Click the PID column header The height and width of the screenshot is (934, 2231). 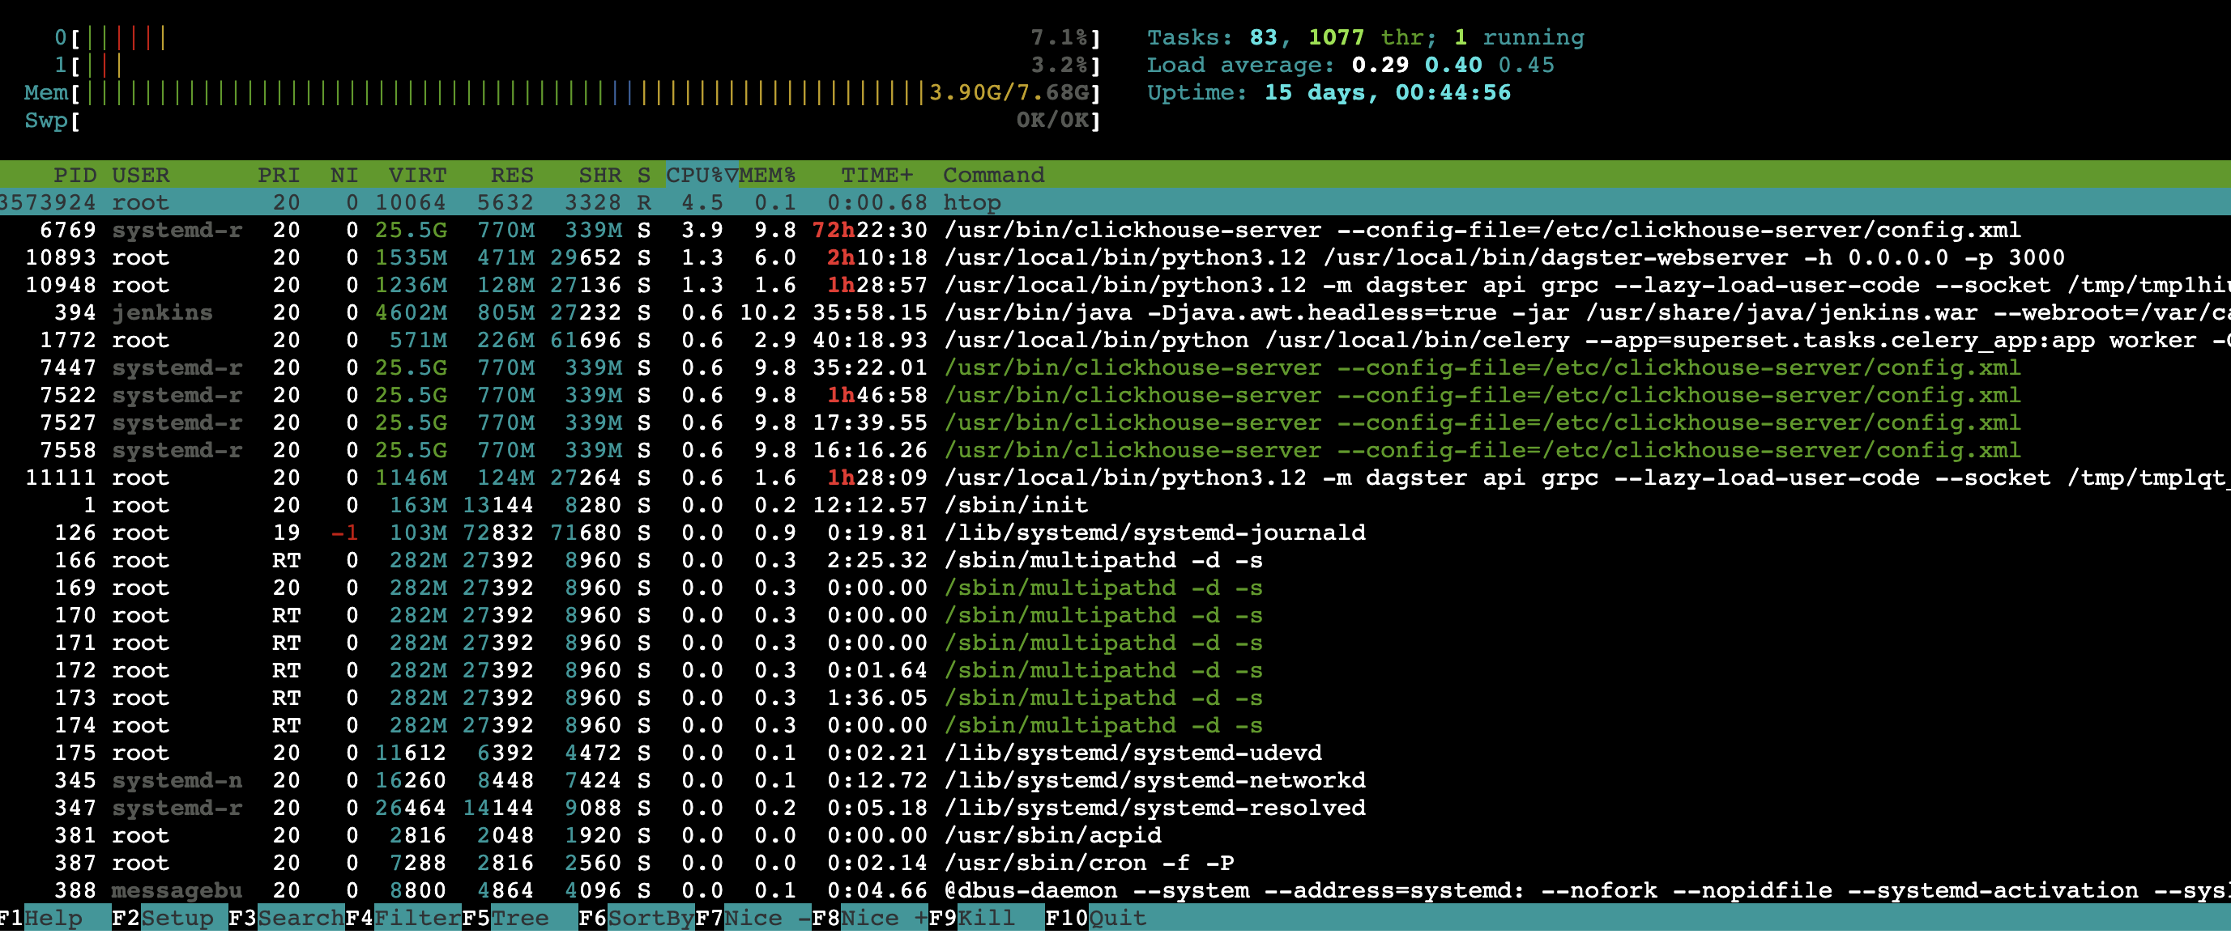tap(75, 175)
